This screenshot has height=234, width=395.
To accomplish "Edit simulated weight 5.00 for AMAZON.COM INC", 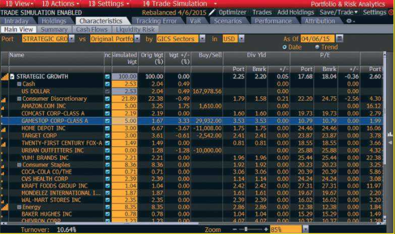I will click(124, 106).
